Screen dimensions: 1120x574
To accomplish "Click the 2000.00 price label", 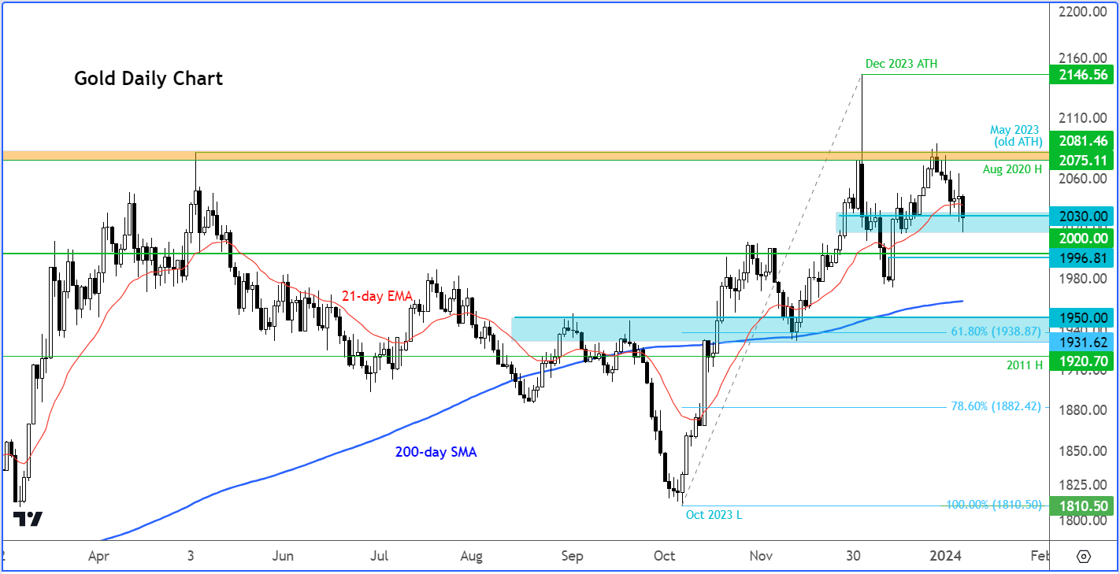I will pyautogui.click(x=1081, y=239).
